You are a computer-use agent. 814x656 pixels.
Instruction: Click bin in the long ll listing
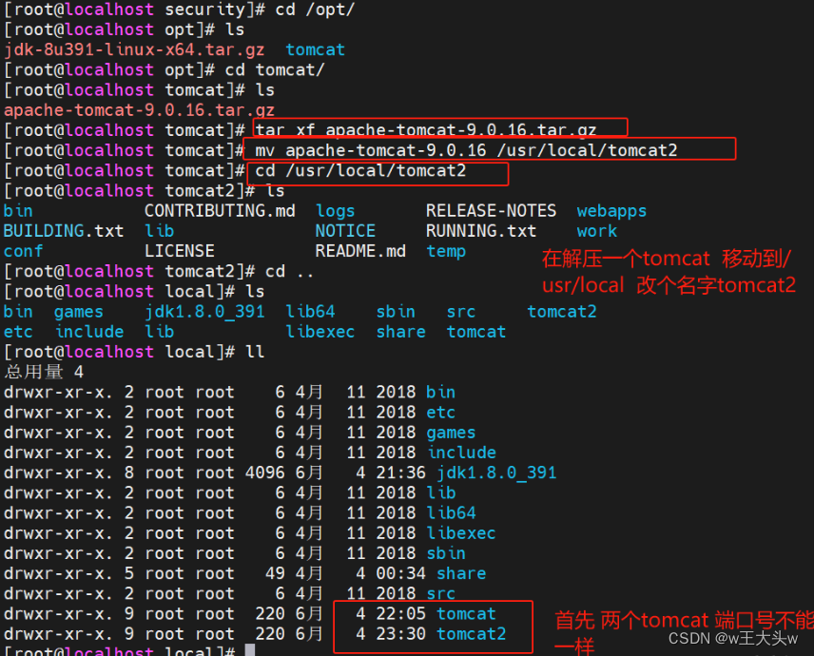pos(440,392)
